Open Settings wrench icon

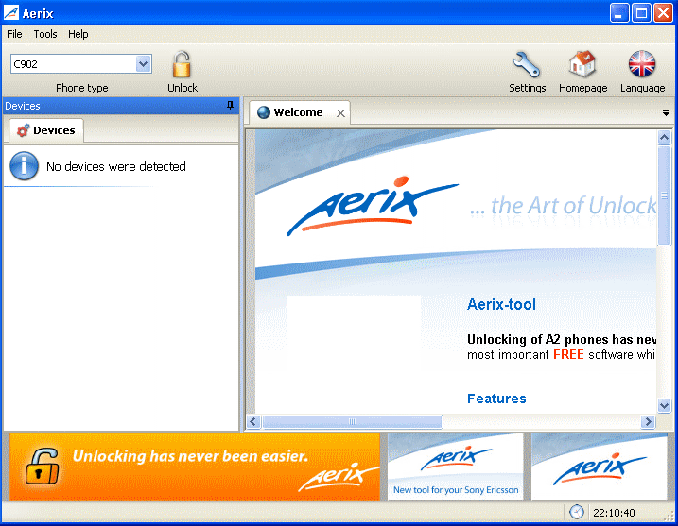coord(527,64)
